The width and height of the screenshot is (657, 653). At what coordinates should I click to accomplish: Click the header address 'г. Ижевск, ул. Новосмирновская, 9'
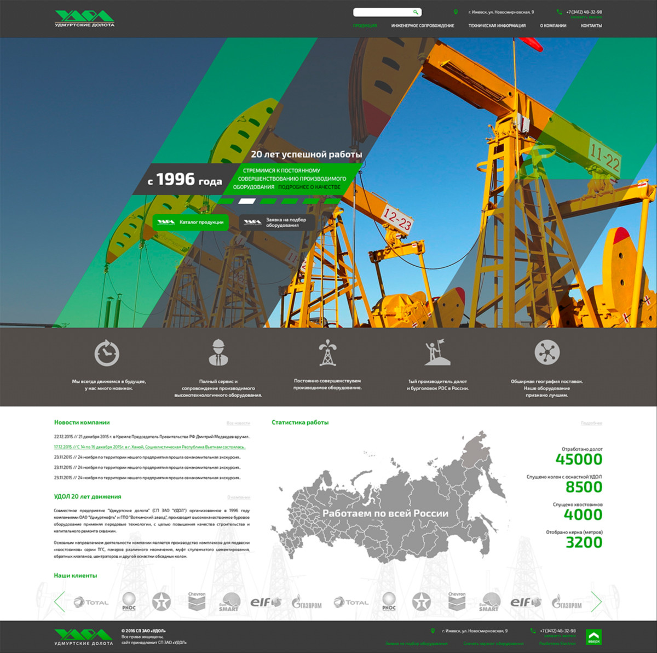[x=501, y=12]
